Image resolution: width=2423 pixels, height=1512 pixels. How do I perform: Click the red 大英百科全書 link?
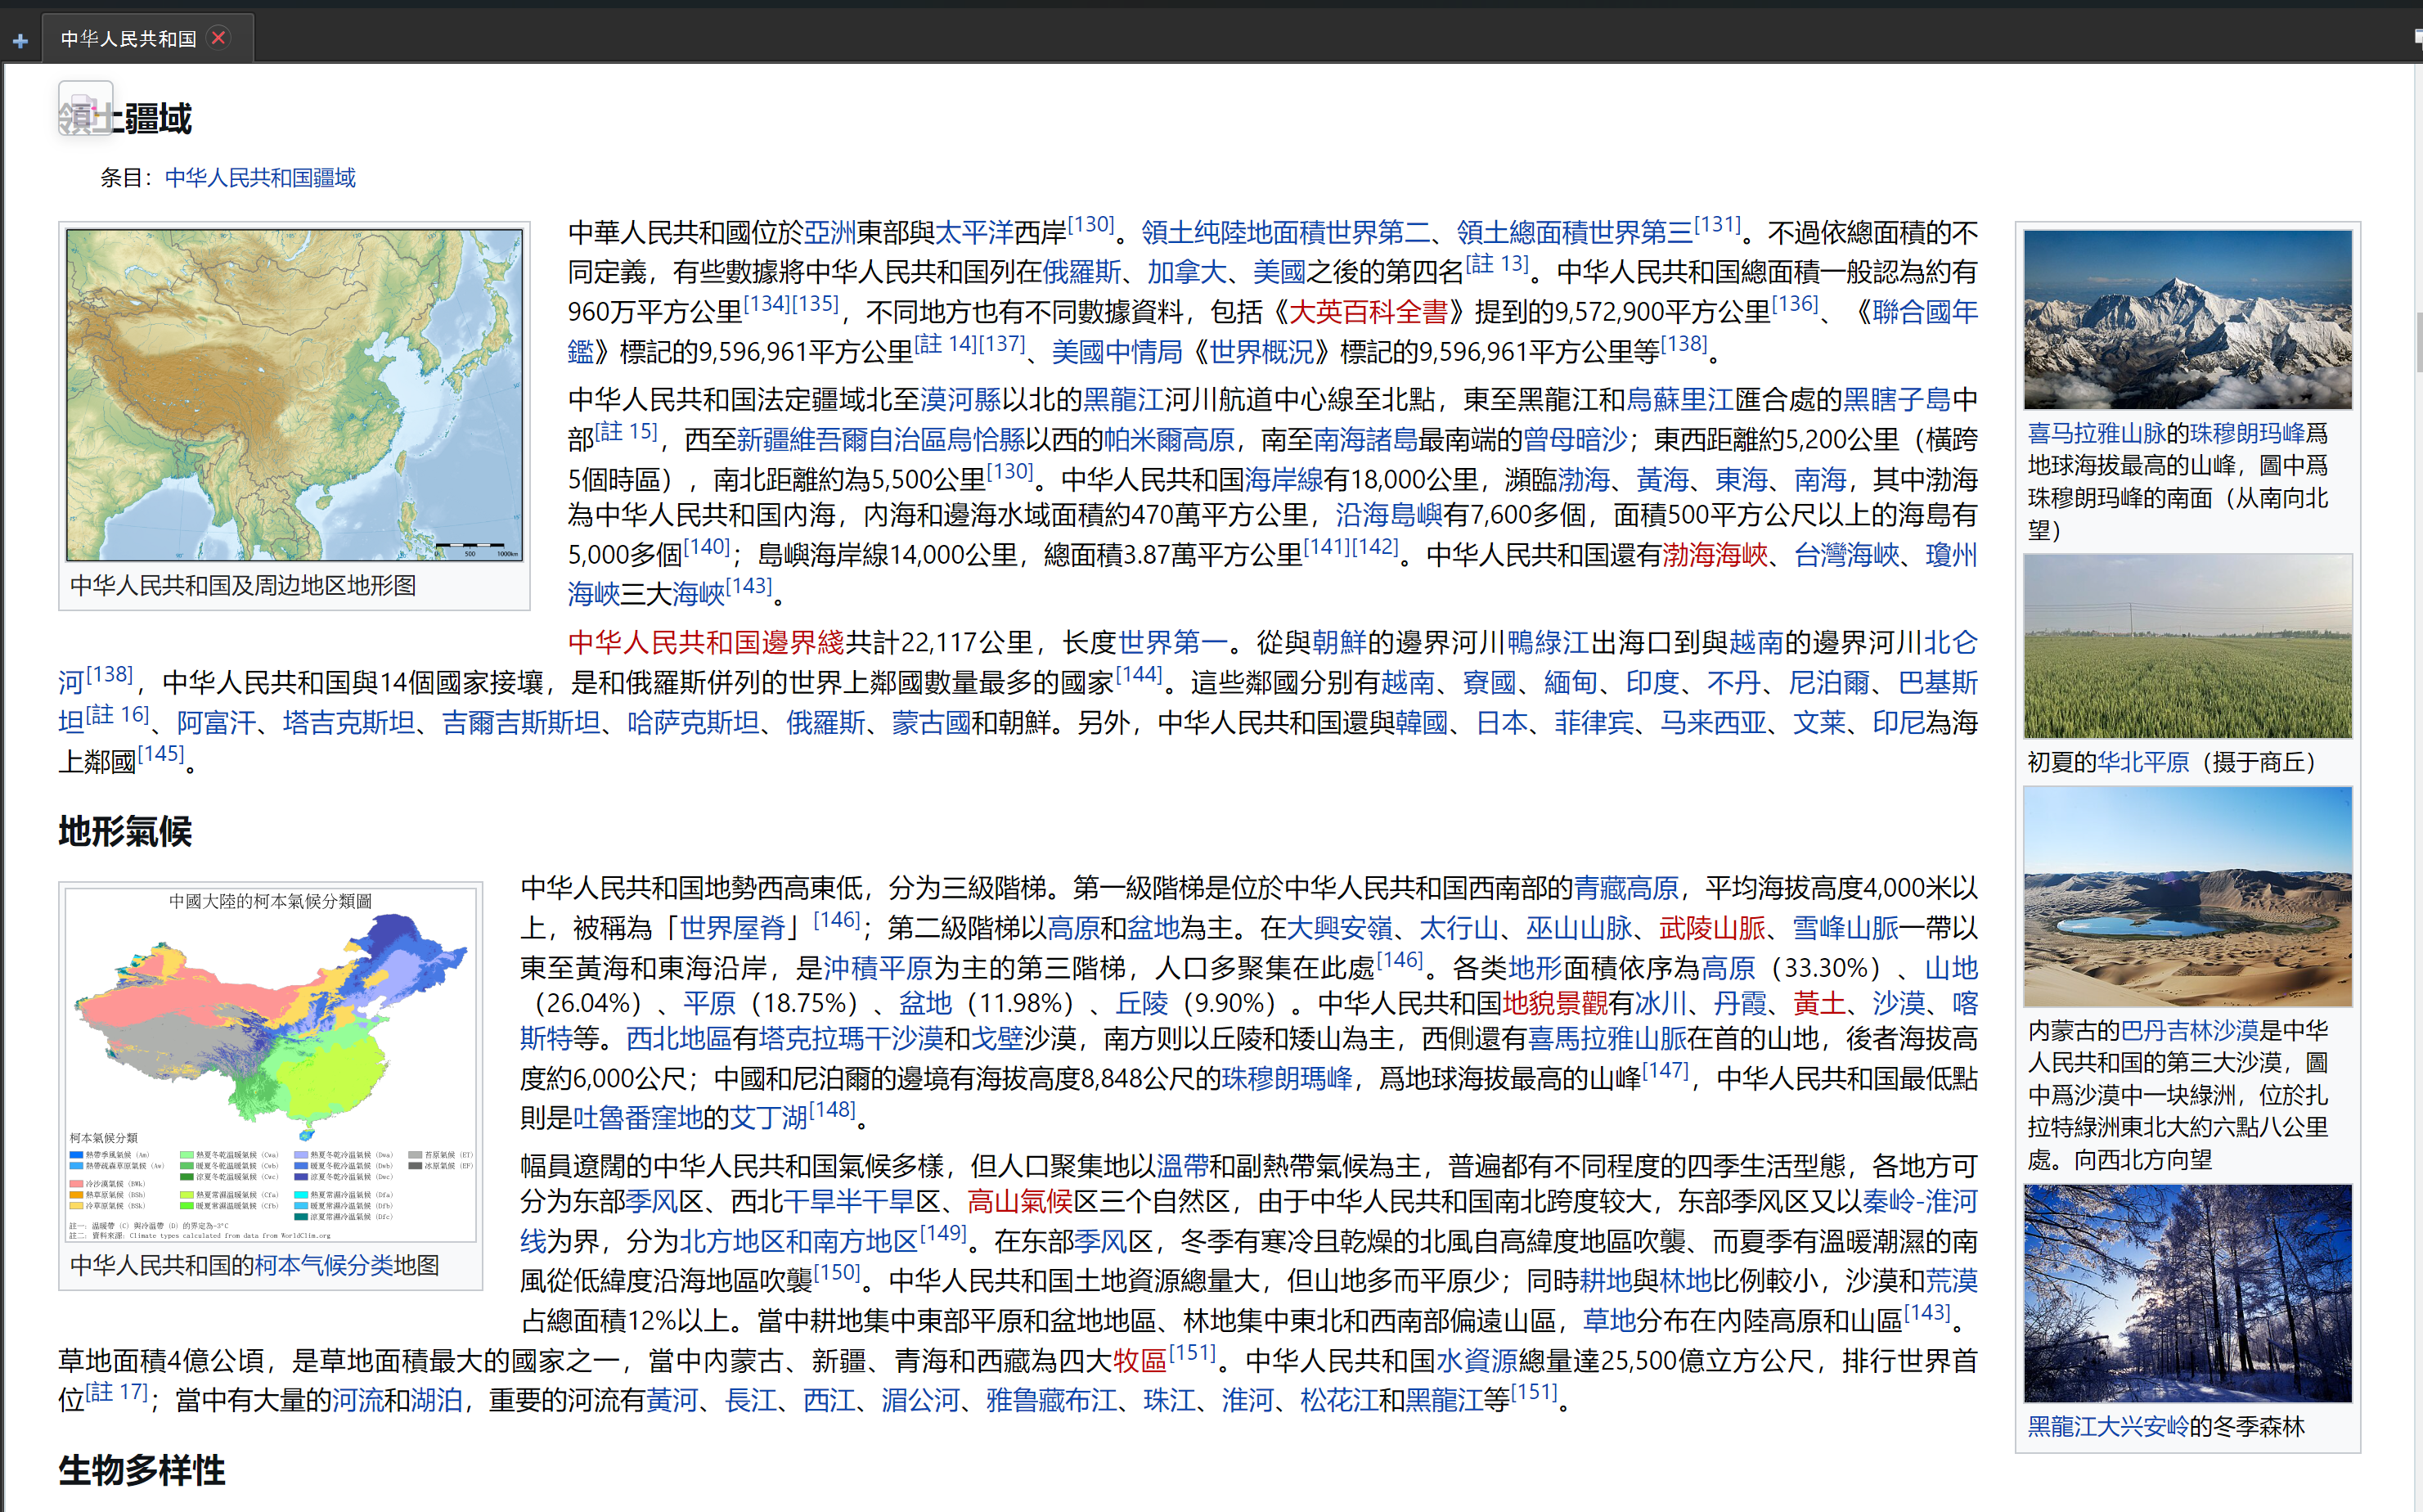coord(1368,312)
